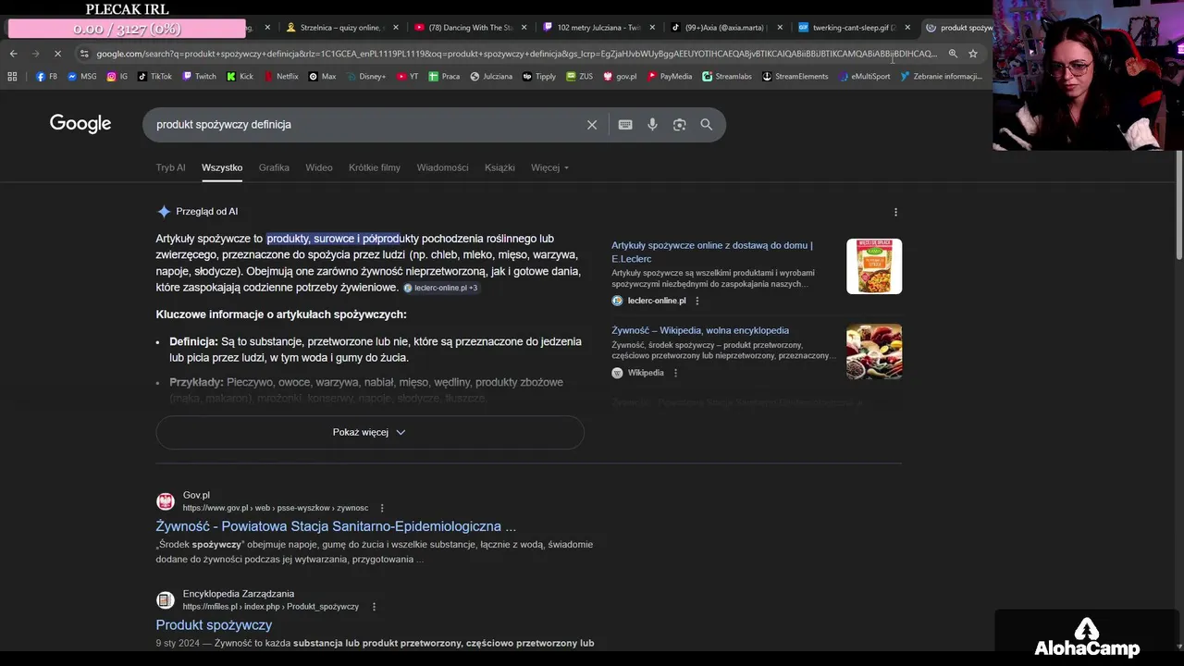Select the Wiadomości search tab
Image resolution: width=1184 pixels, height=666 pixels.
coord(442,167)
